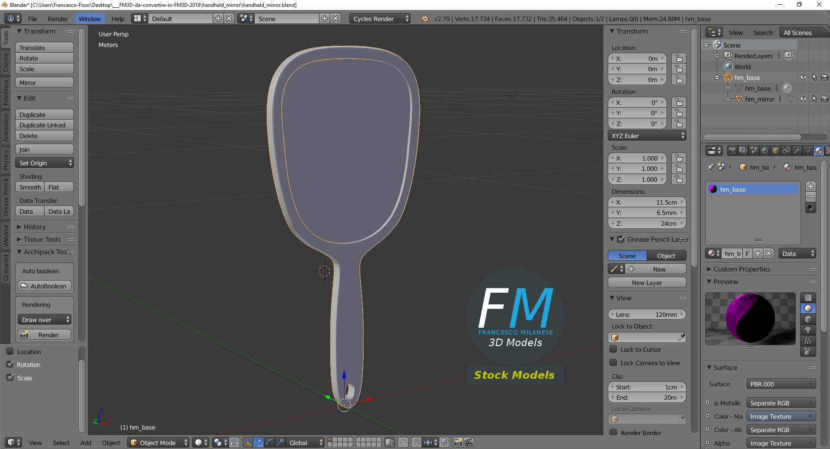
Task: Enable Lock Camera to View checkbox
Action: click(613, 363)
